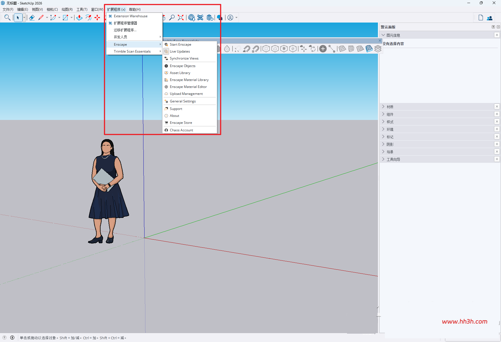Toggle Live Updates in Enscape submenu

[x=189, y=51]
